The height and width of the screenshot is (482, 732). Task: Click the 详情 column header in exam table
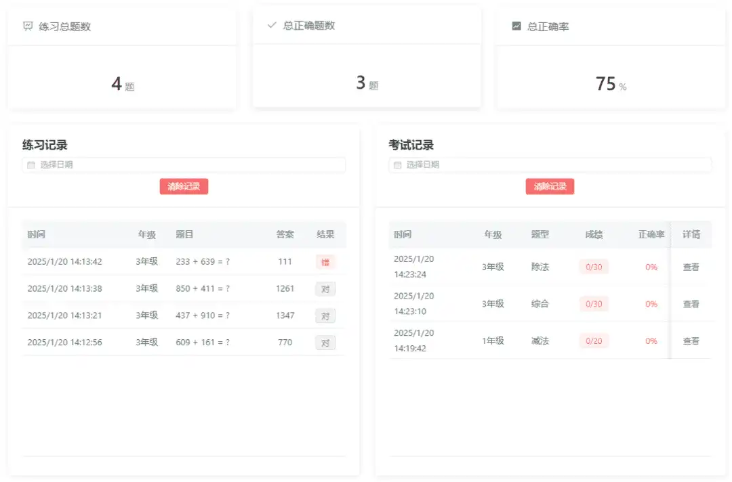click(x=691, y=234)
